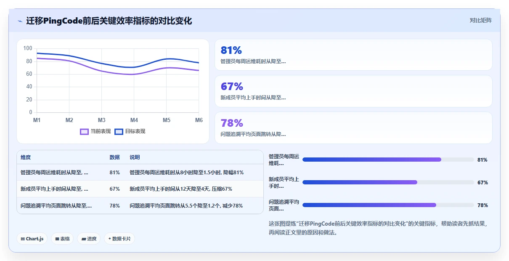The height and width of the screenshot is (261, 509).
Task: Click the 67% cell in the table
Action: pos(114,189)
